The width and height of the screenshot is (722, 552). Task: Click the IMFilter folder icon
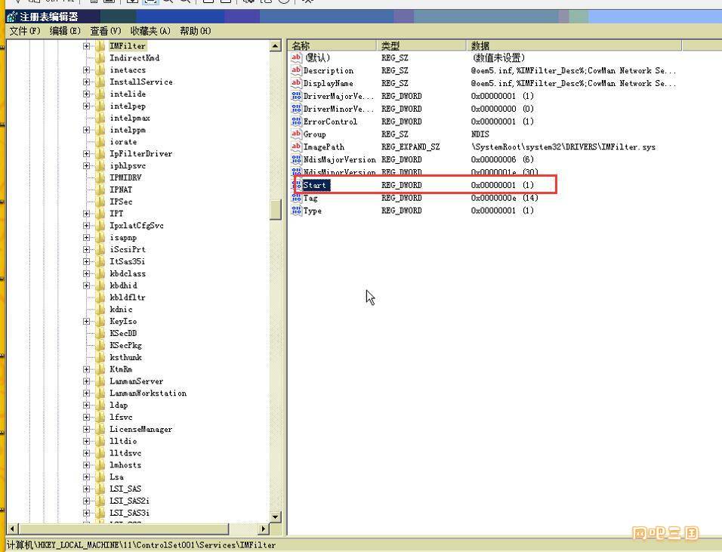point(100,45)
